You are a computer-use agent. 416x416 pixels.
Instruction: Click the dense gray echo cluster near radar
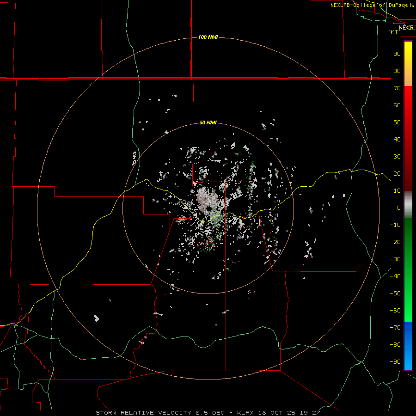click(x=207, y=198)
